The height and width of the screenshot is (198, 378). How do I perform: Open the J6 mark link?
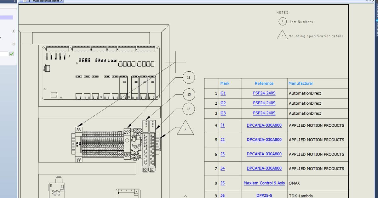(222, 195)
